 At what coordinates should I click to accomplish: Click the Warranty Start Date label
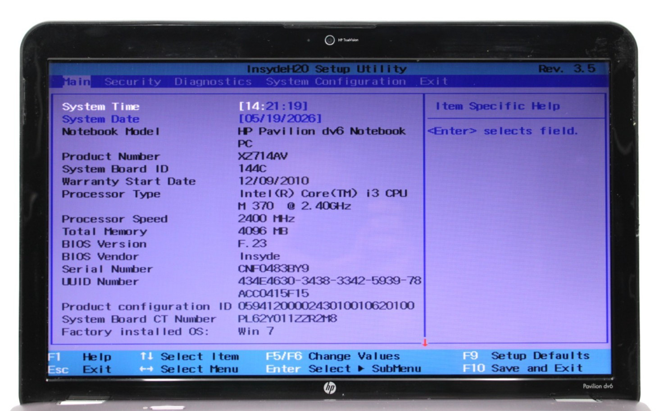point(129,181)
